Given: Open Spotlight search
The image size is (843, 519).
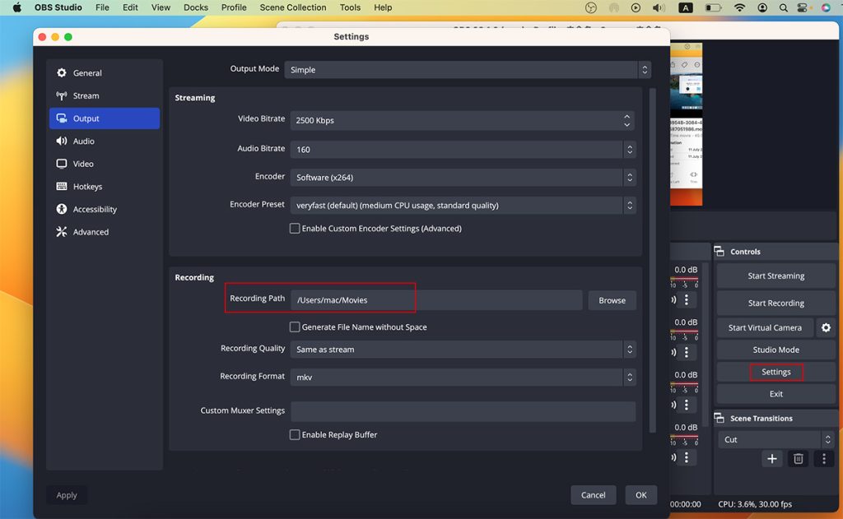Looking at the screenshot, I should [784, 7].
